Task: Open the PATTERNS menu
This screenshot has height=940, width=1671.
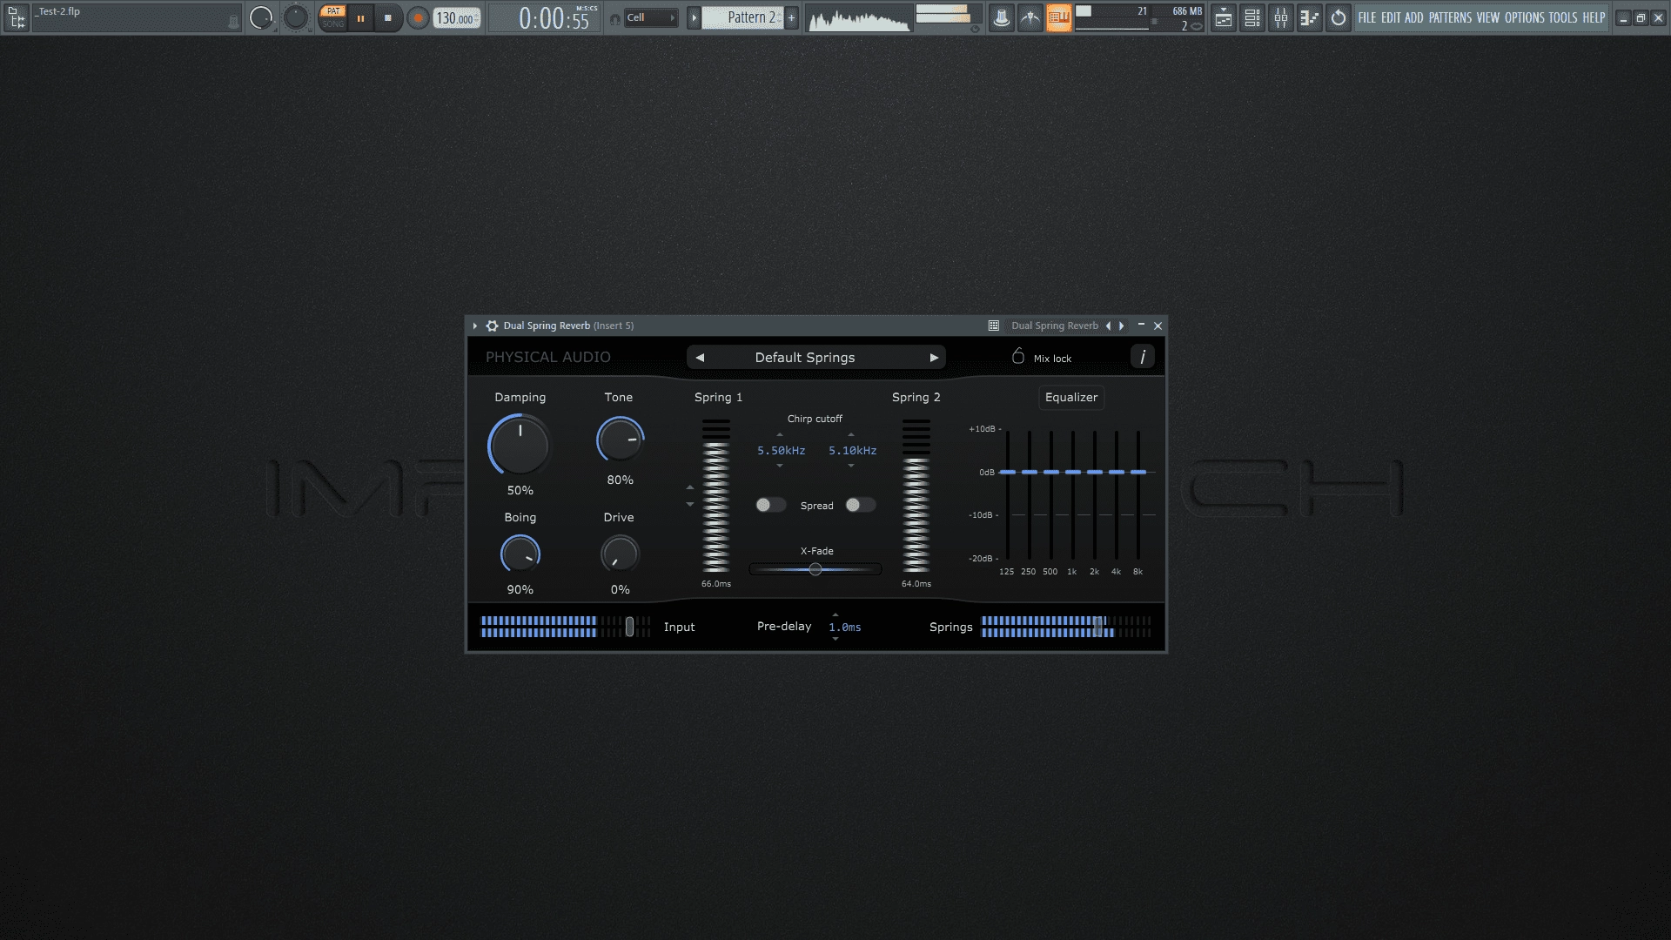Action: (1450, 17)
